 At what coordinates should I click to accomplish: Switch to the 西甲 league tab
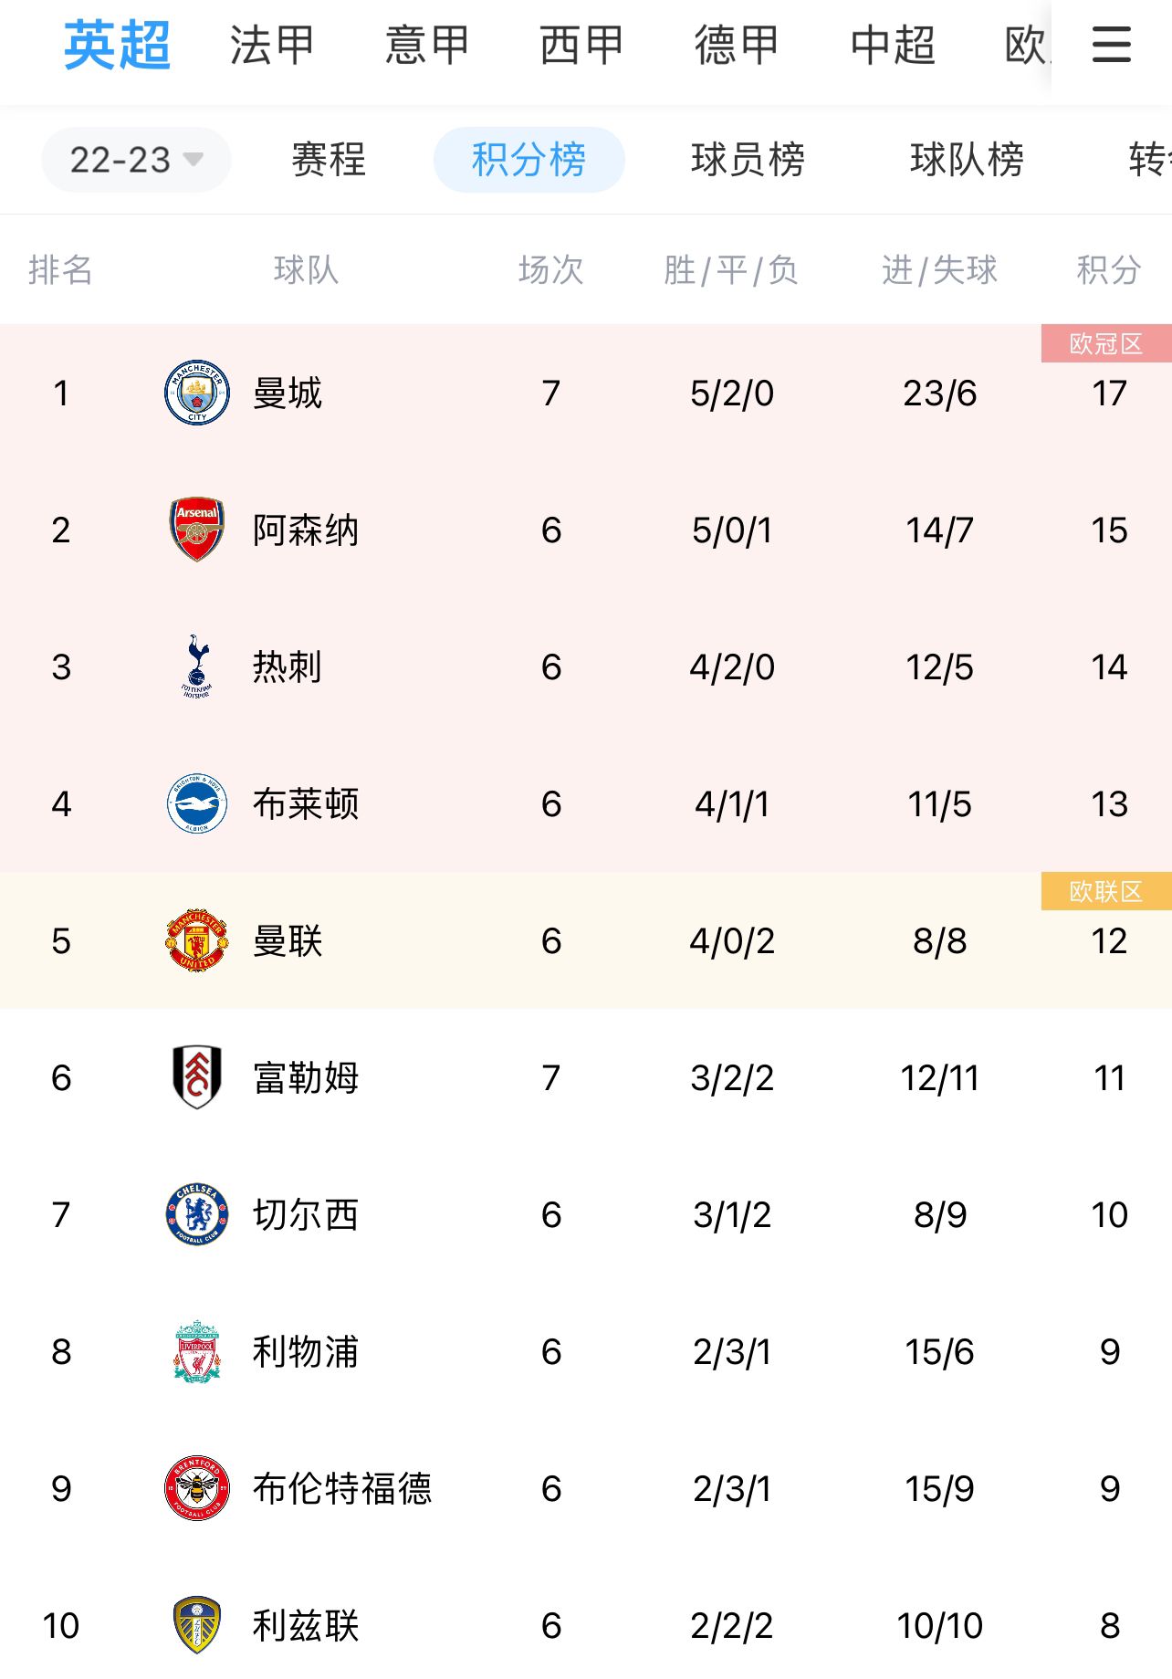point(581,45)
